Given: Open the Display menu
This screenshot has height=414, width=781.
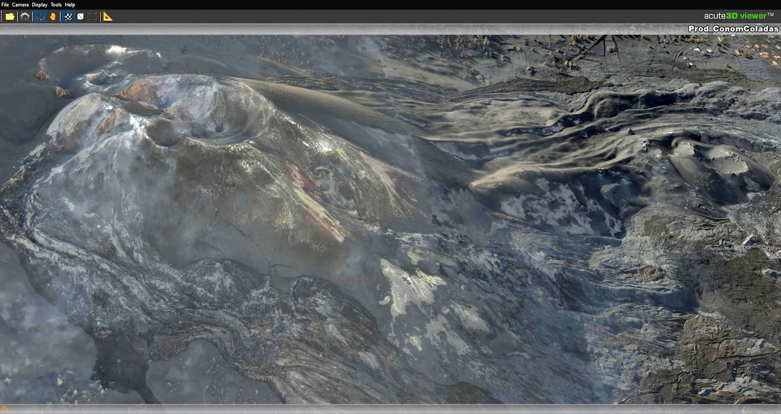Looking at the screenshot, I should tap(39, 4).
